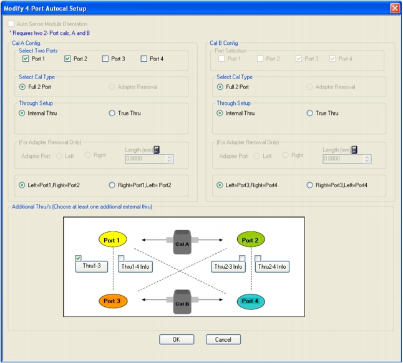Screen dimensions: 403x363
Task: Open Thru1-4 Info
Action: point(135,267)
